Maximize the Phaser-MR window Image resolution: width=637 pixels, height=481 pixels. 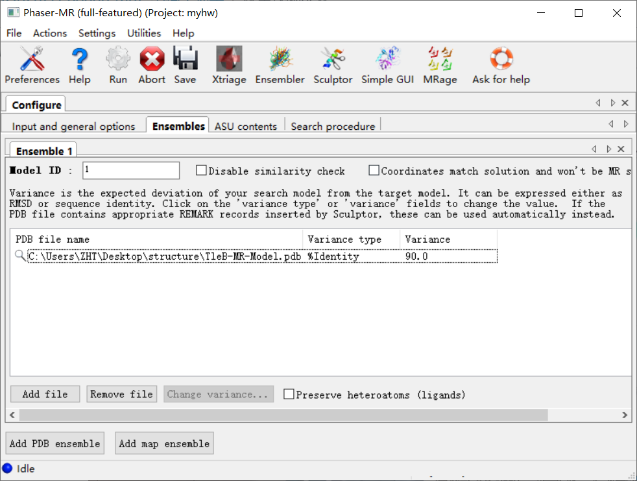click(x=579, y=13)
